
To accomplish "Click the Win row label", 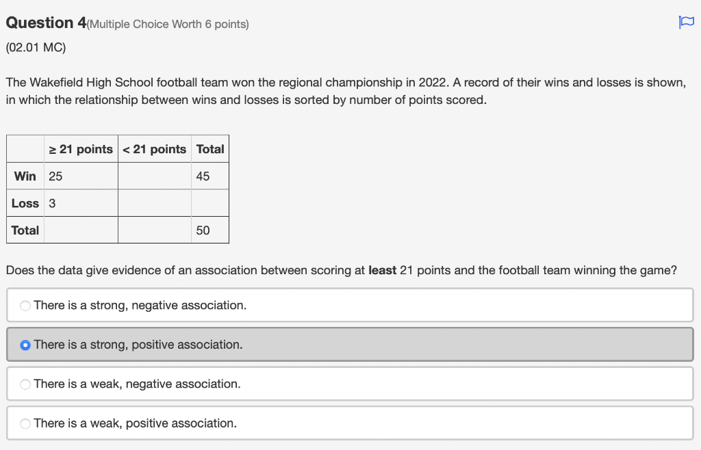I will click(x=25, y=176).
